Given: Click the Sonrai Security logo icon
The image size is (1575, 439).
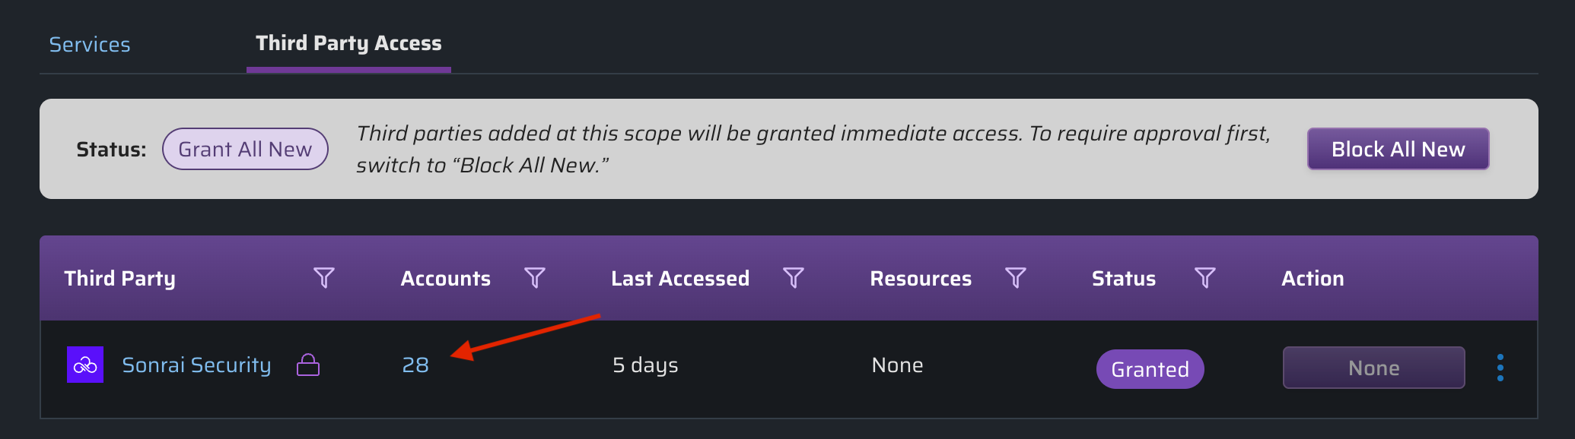Looking at the screenshot, I should pos(85,365).
